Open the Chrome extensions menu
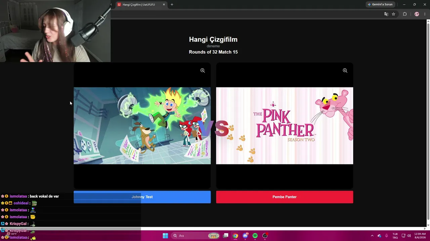 (405, 14)
